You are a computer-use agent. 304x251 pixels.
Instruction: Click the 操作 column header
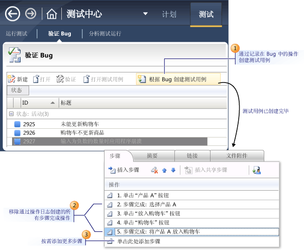pyautogui.click(x=192, y=185)
